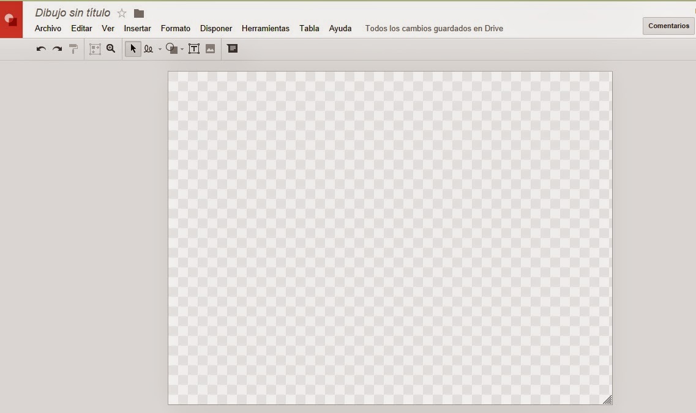Open the Archivo menu
696x413 pixels.
pyautogui.click(x=48, y=28)
